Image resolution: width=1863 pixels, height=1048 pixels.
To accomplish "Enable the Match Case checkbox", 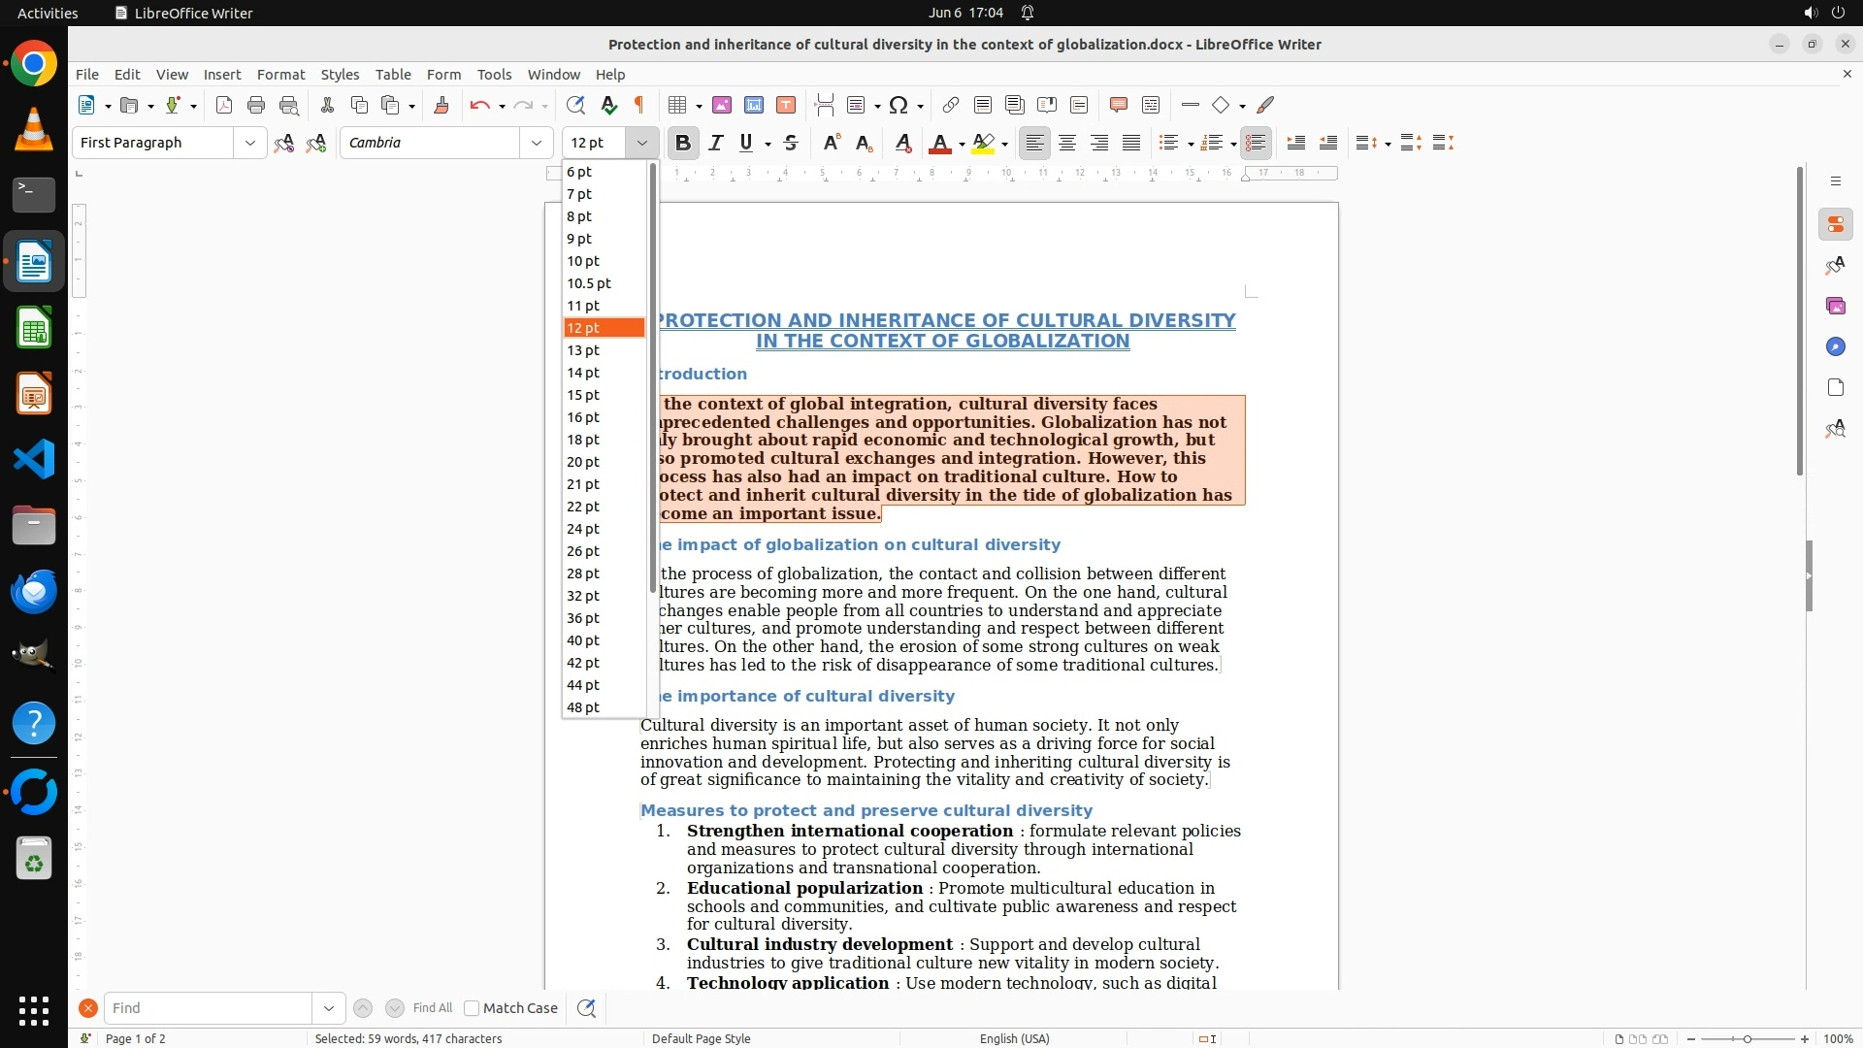I will point(472,1008).
